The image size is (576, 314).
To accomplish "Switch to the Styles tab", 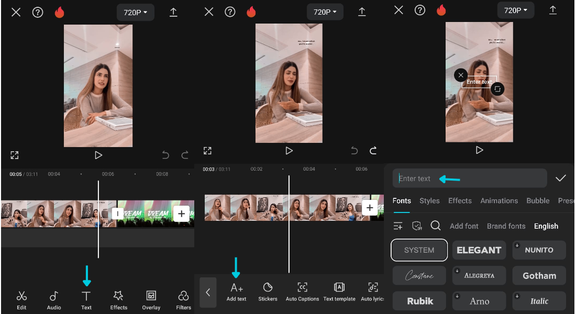I will [429, 201].
